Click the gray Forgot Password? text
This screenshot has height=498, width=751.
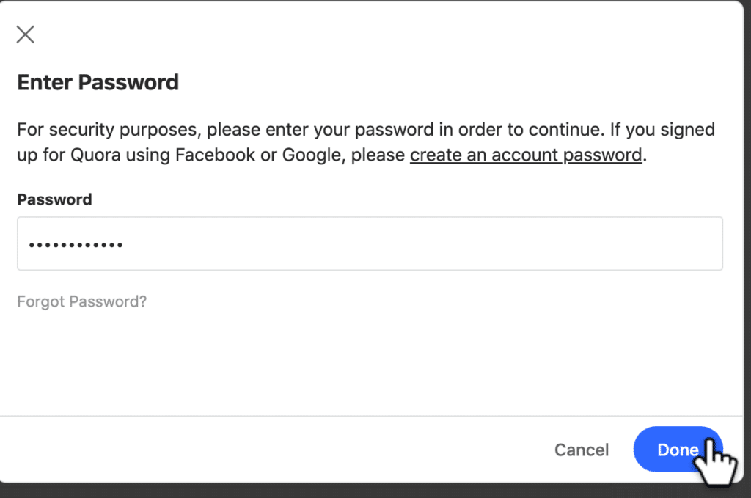tap(82, 301)
